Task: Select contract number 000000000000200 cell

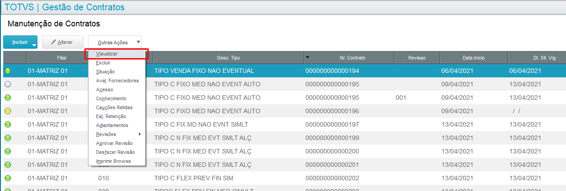Action: click(x=332, y=151)
